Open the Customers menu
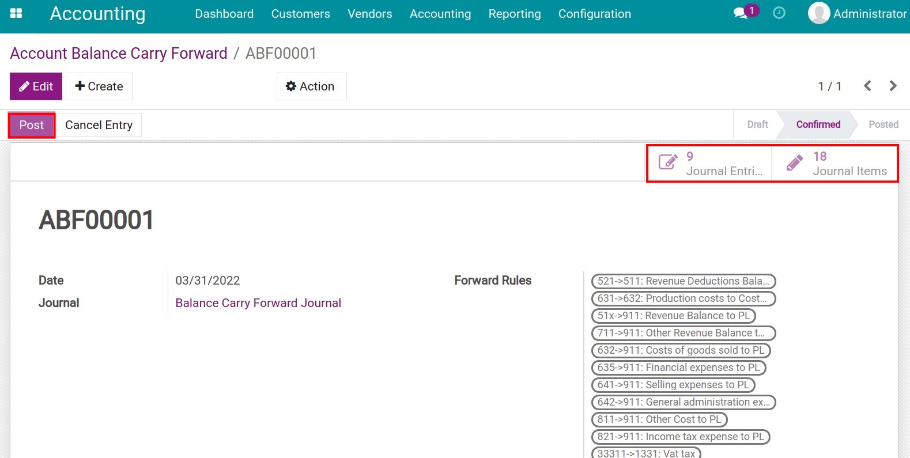 point(301,14)
